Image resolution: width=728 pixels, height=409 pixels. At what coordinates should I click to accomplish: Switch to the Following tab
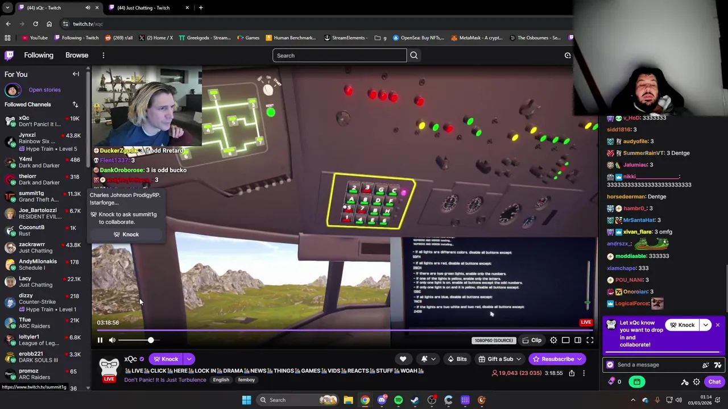tap(39, 55)
